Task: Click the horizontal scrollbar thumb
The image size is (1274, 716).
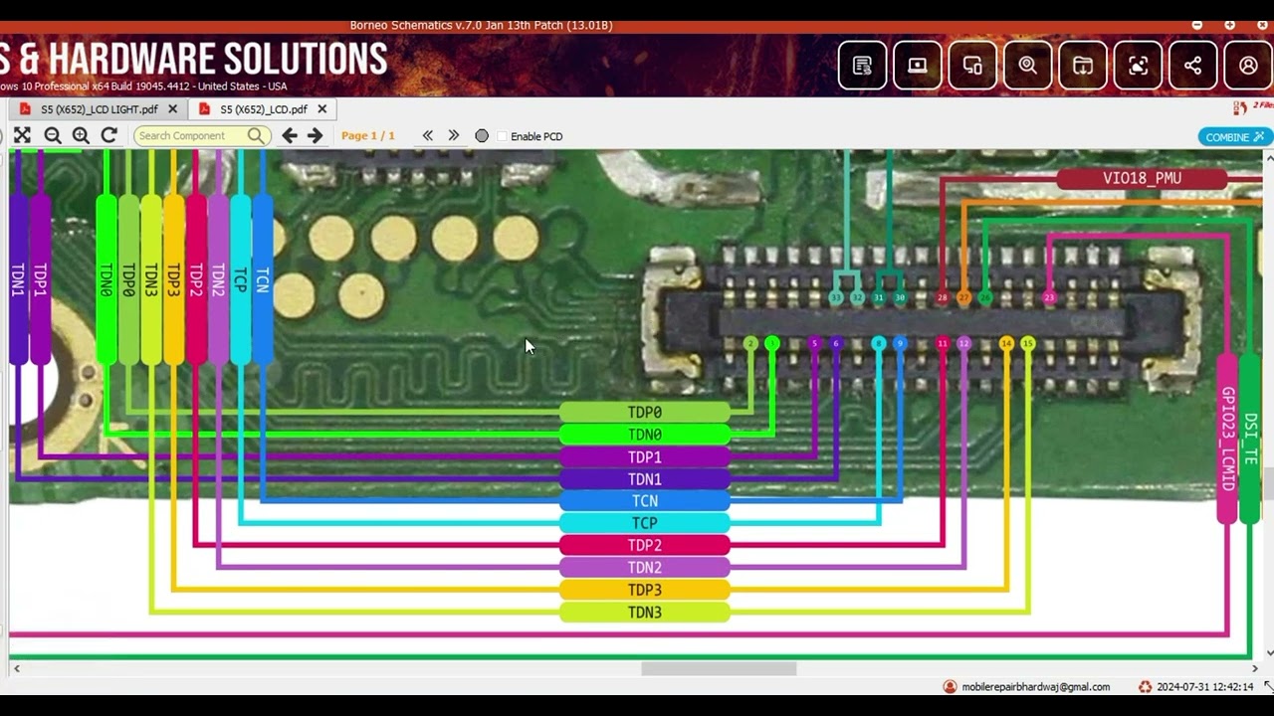Action: point(719,668)
